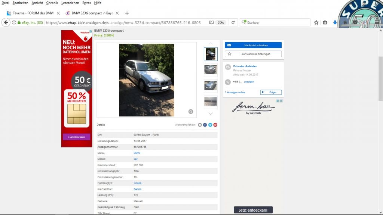
Task: Reload the page with the refresh icon
Action: [x=233, y=22]
